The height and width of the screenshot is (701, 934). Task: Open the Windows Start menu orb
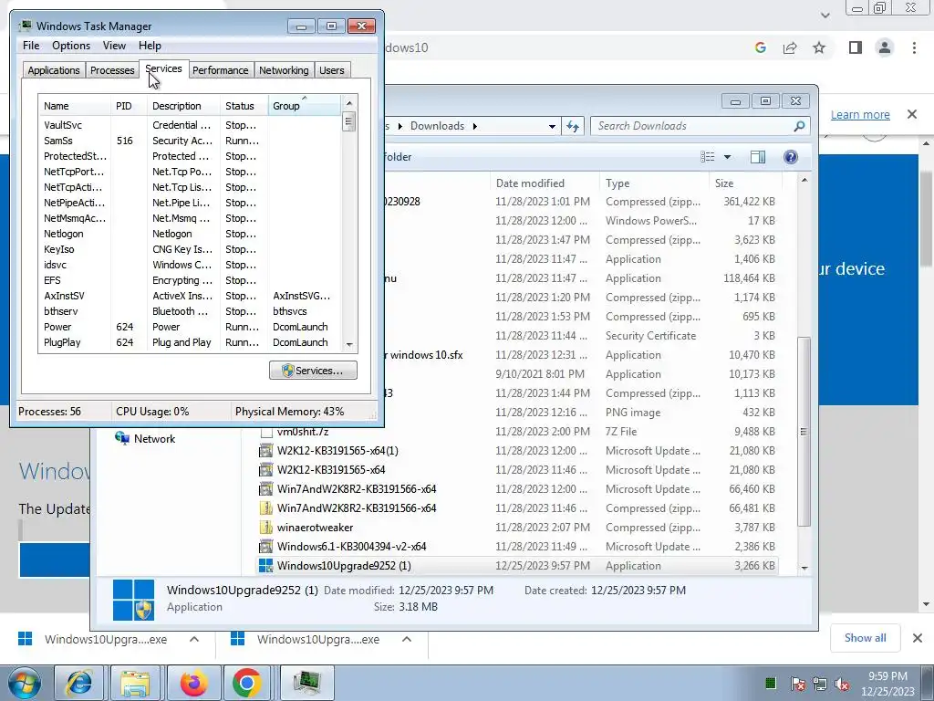click(24, 684)
